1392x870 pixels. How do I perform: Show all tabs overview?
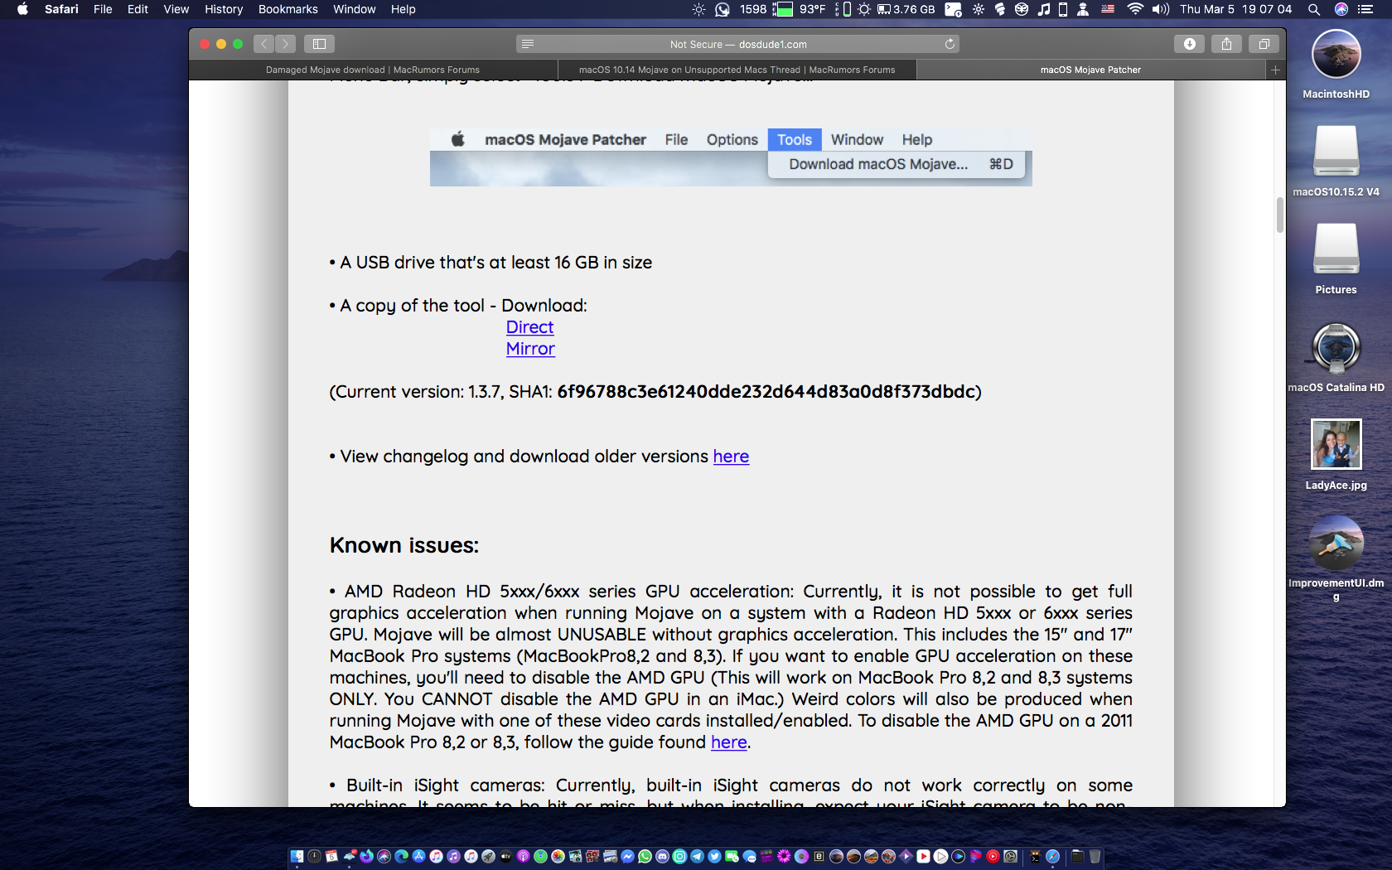(x=1264, y=44)
